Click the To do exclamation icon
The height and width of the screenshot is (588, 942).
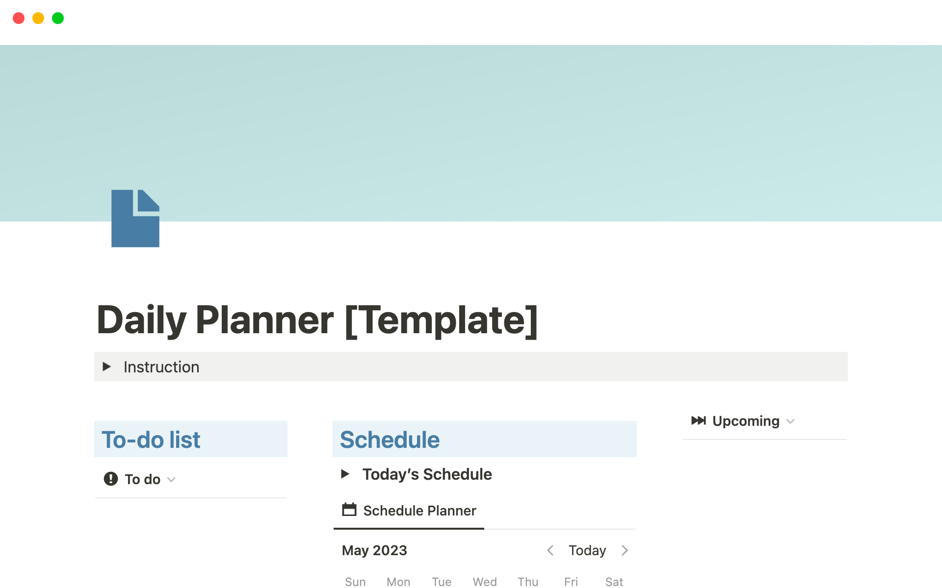[111, 479]
